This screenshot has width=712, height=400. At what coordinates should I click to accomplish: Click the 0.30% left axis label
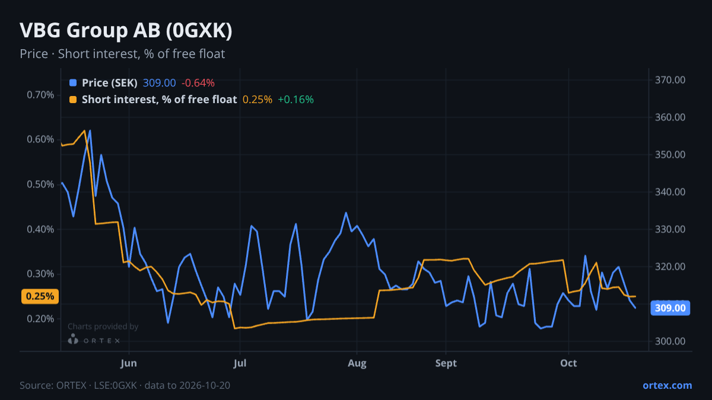41,274
